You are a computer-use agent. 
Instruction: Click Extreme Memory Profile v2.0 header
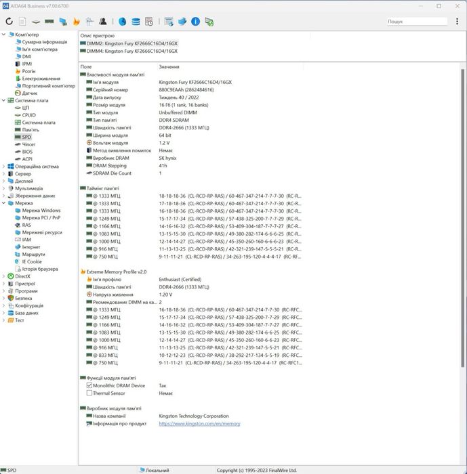tap(117, 272)
